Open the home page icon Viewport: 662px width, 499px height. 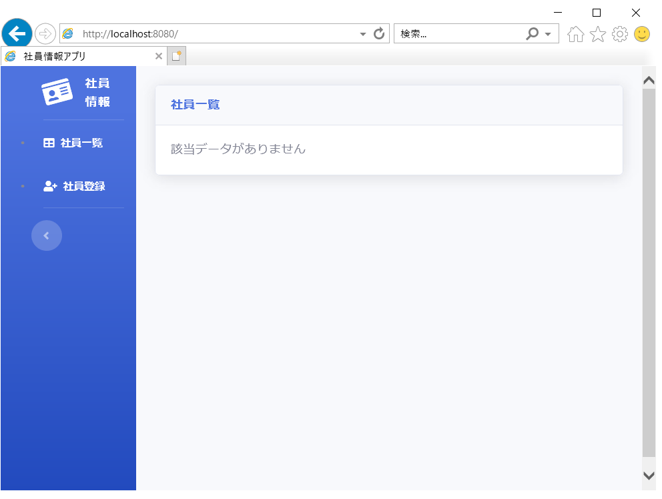click(575, 33)
